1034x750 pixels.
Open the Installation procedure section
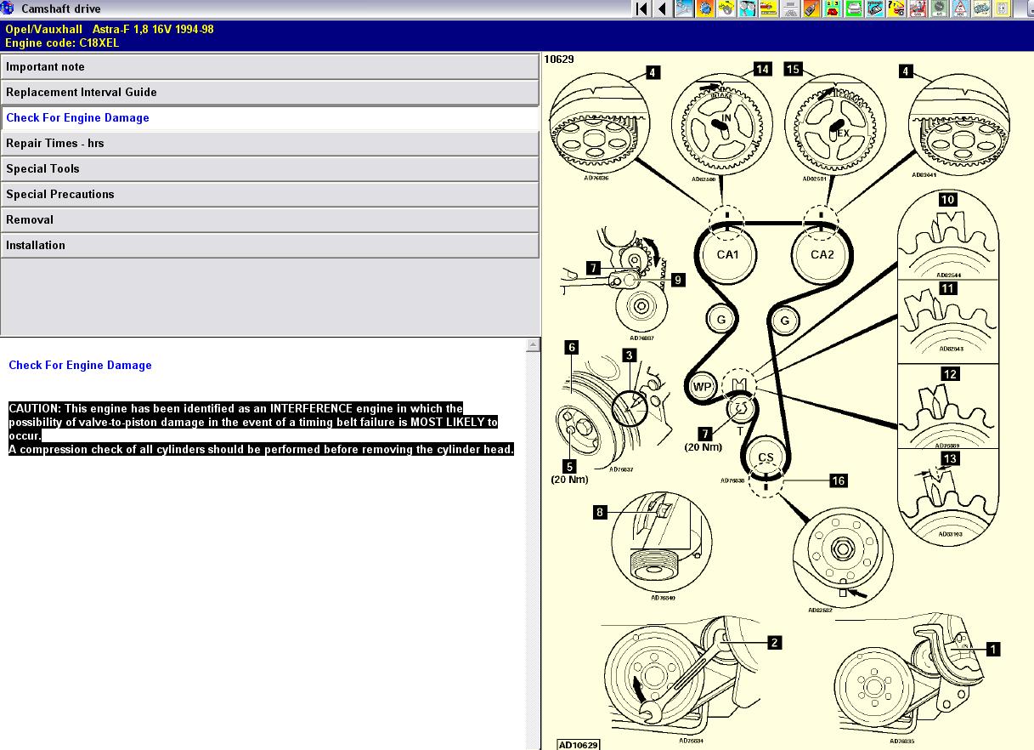click(269, 246)
